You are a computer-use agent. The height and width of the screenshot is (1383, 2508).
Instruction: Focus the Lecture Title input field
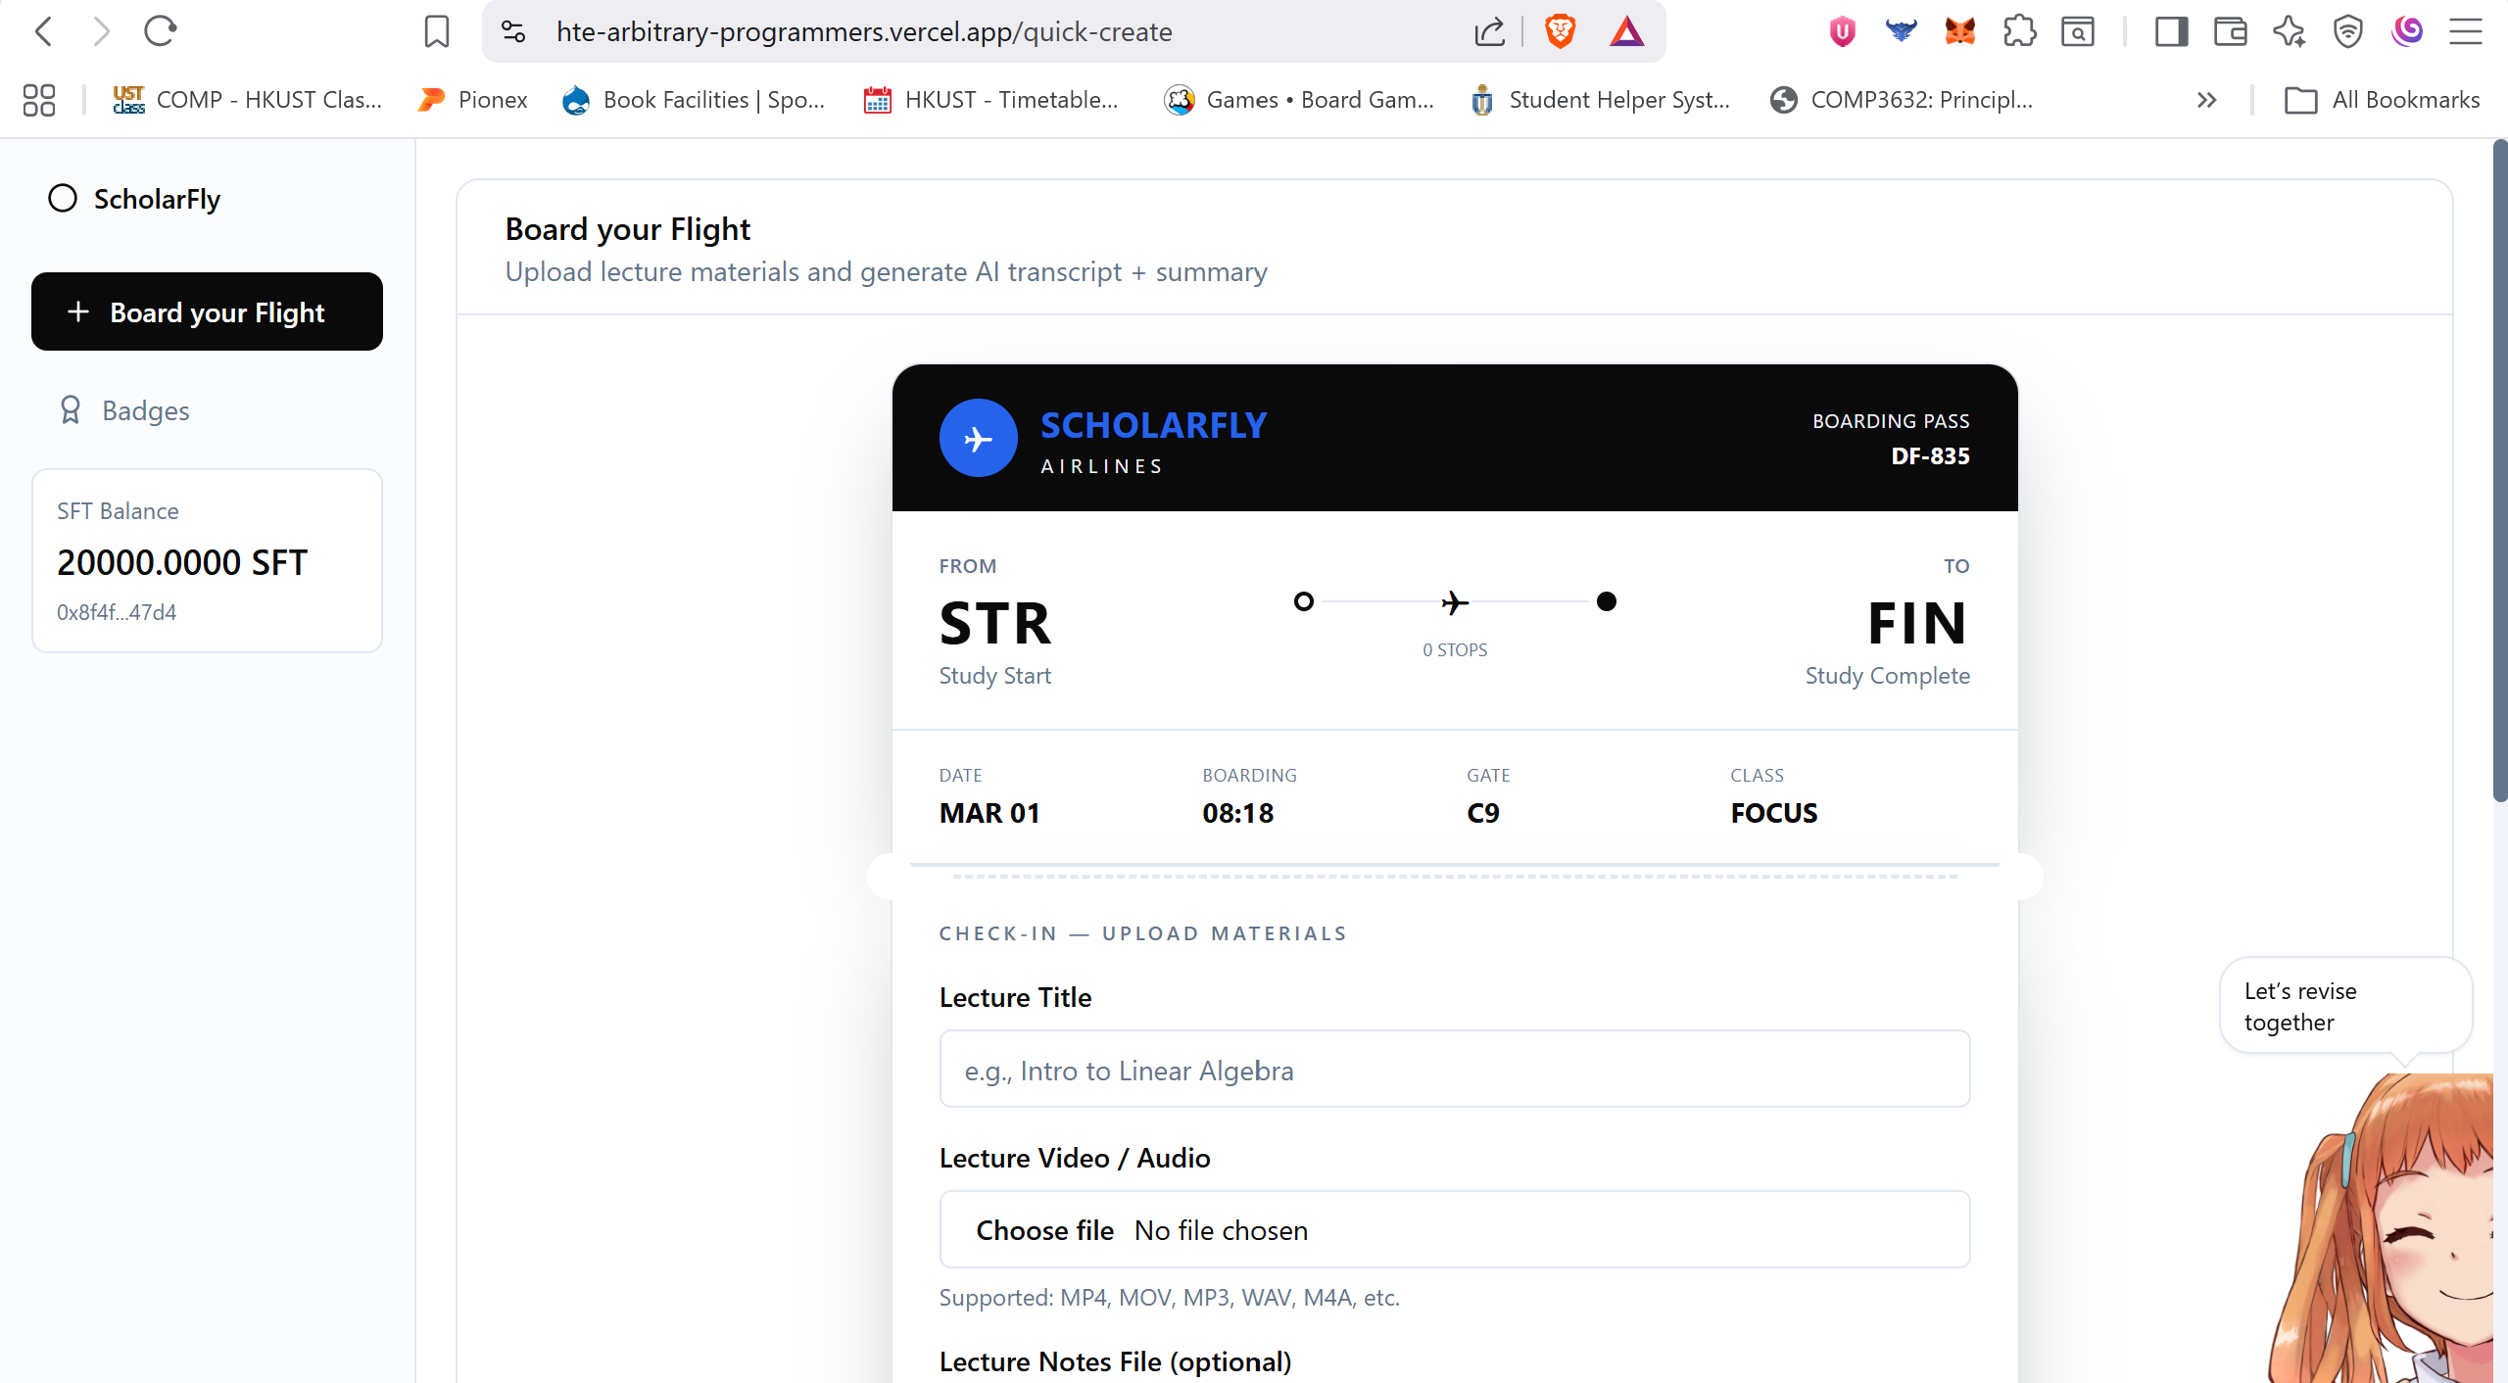coord(1454,1070)
